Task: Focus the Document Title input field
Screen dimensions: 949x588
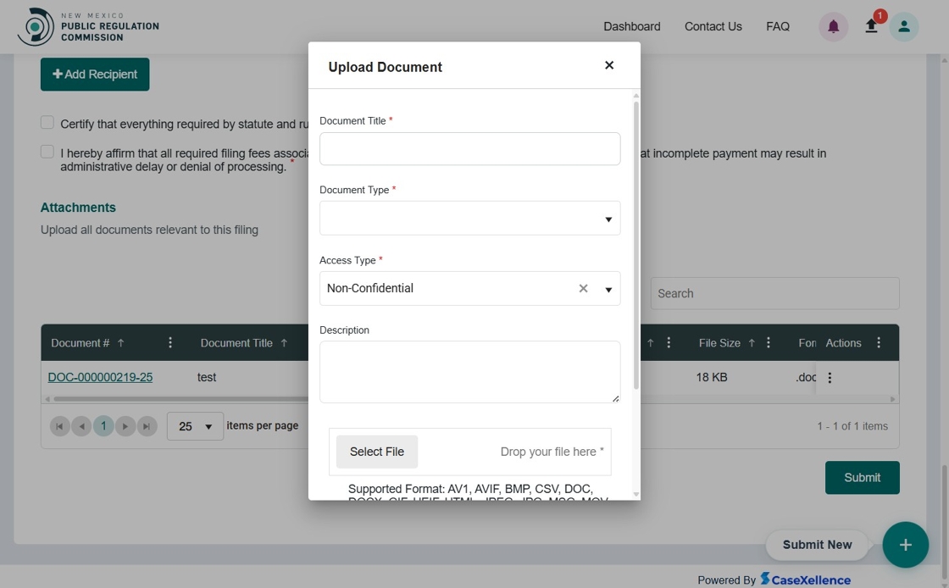Action: (469, 149)
